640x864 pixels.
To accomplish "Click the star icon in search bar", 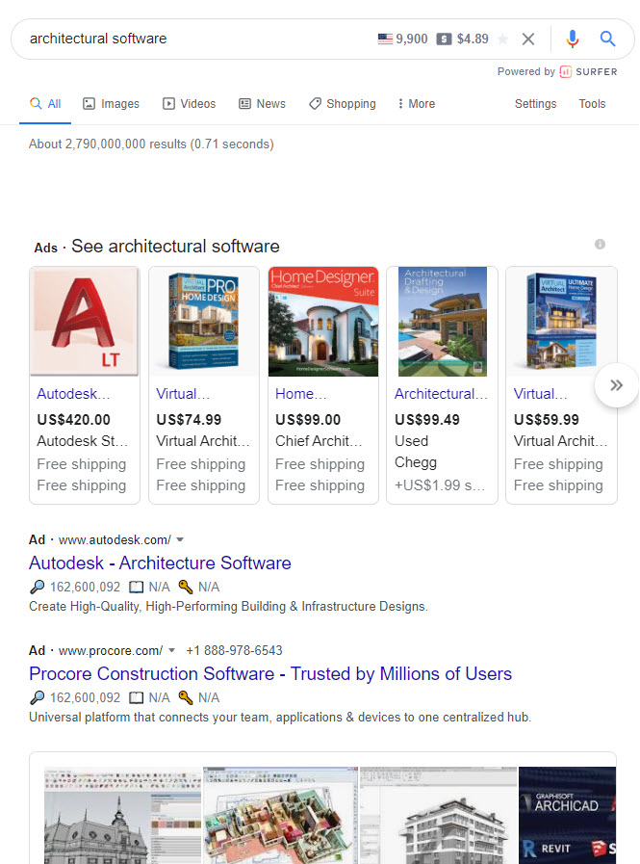I will coord(502,39).
